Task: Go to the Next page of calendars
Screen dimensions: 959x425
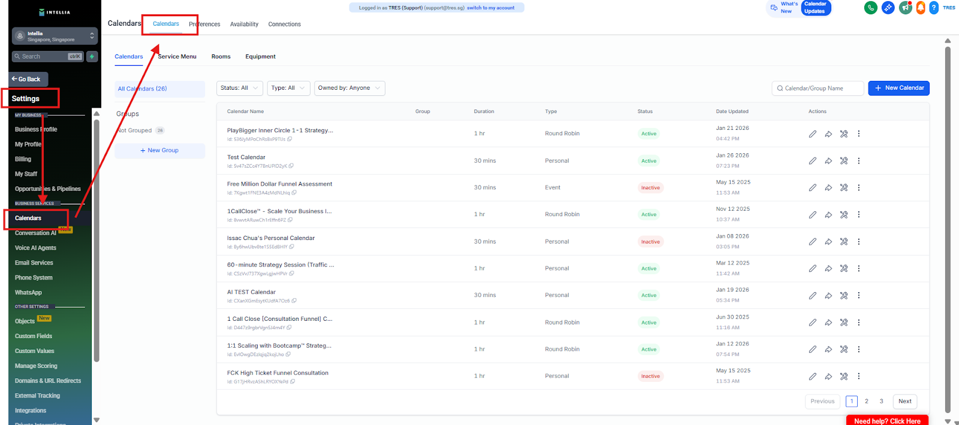Action: 905,401
